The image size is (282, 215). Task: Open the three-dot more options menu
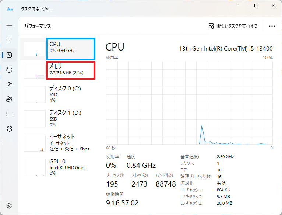(272, 26)
